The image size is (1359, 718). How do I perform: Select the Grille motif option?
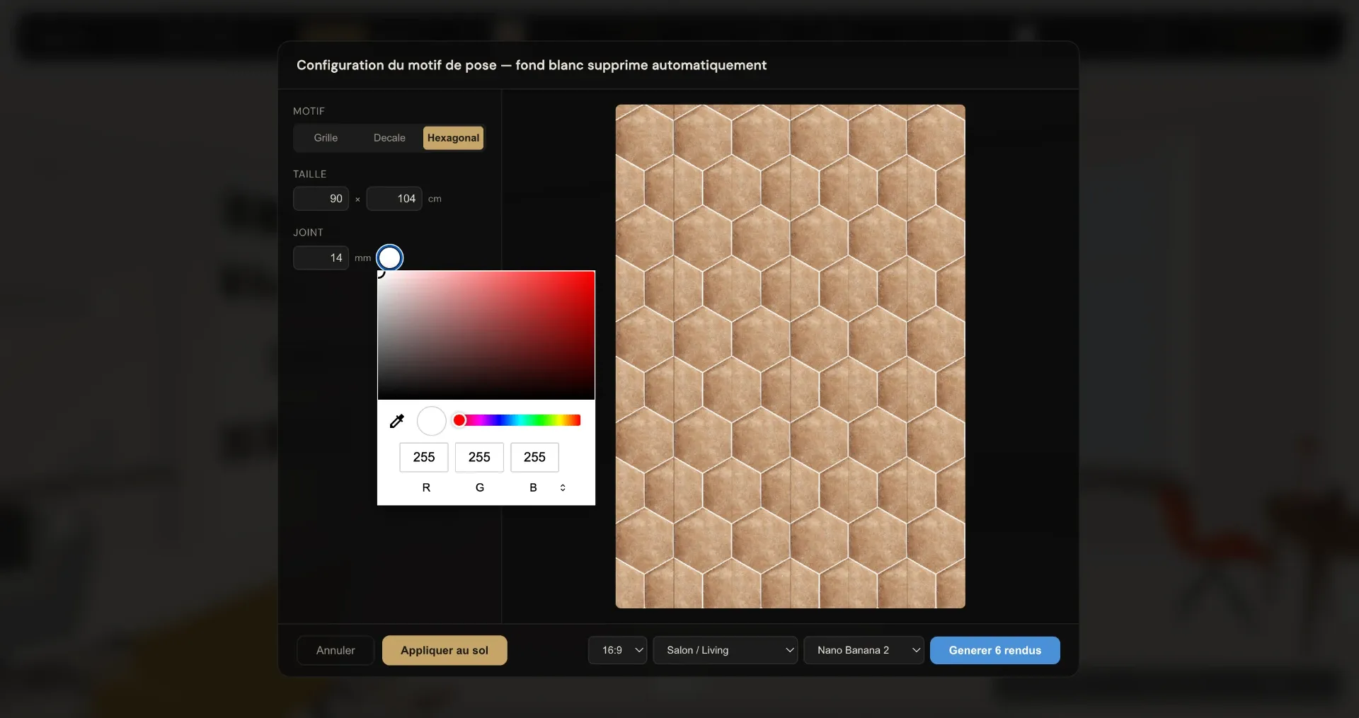(326, 138)
